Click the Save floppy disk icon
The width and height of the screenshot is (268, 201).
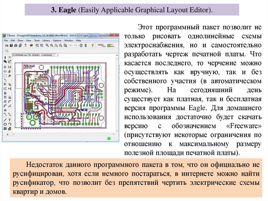click(x=11, y=45)
